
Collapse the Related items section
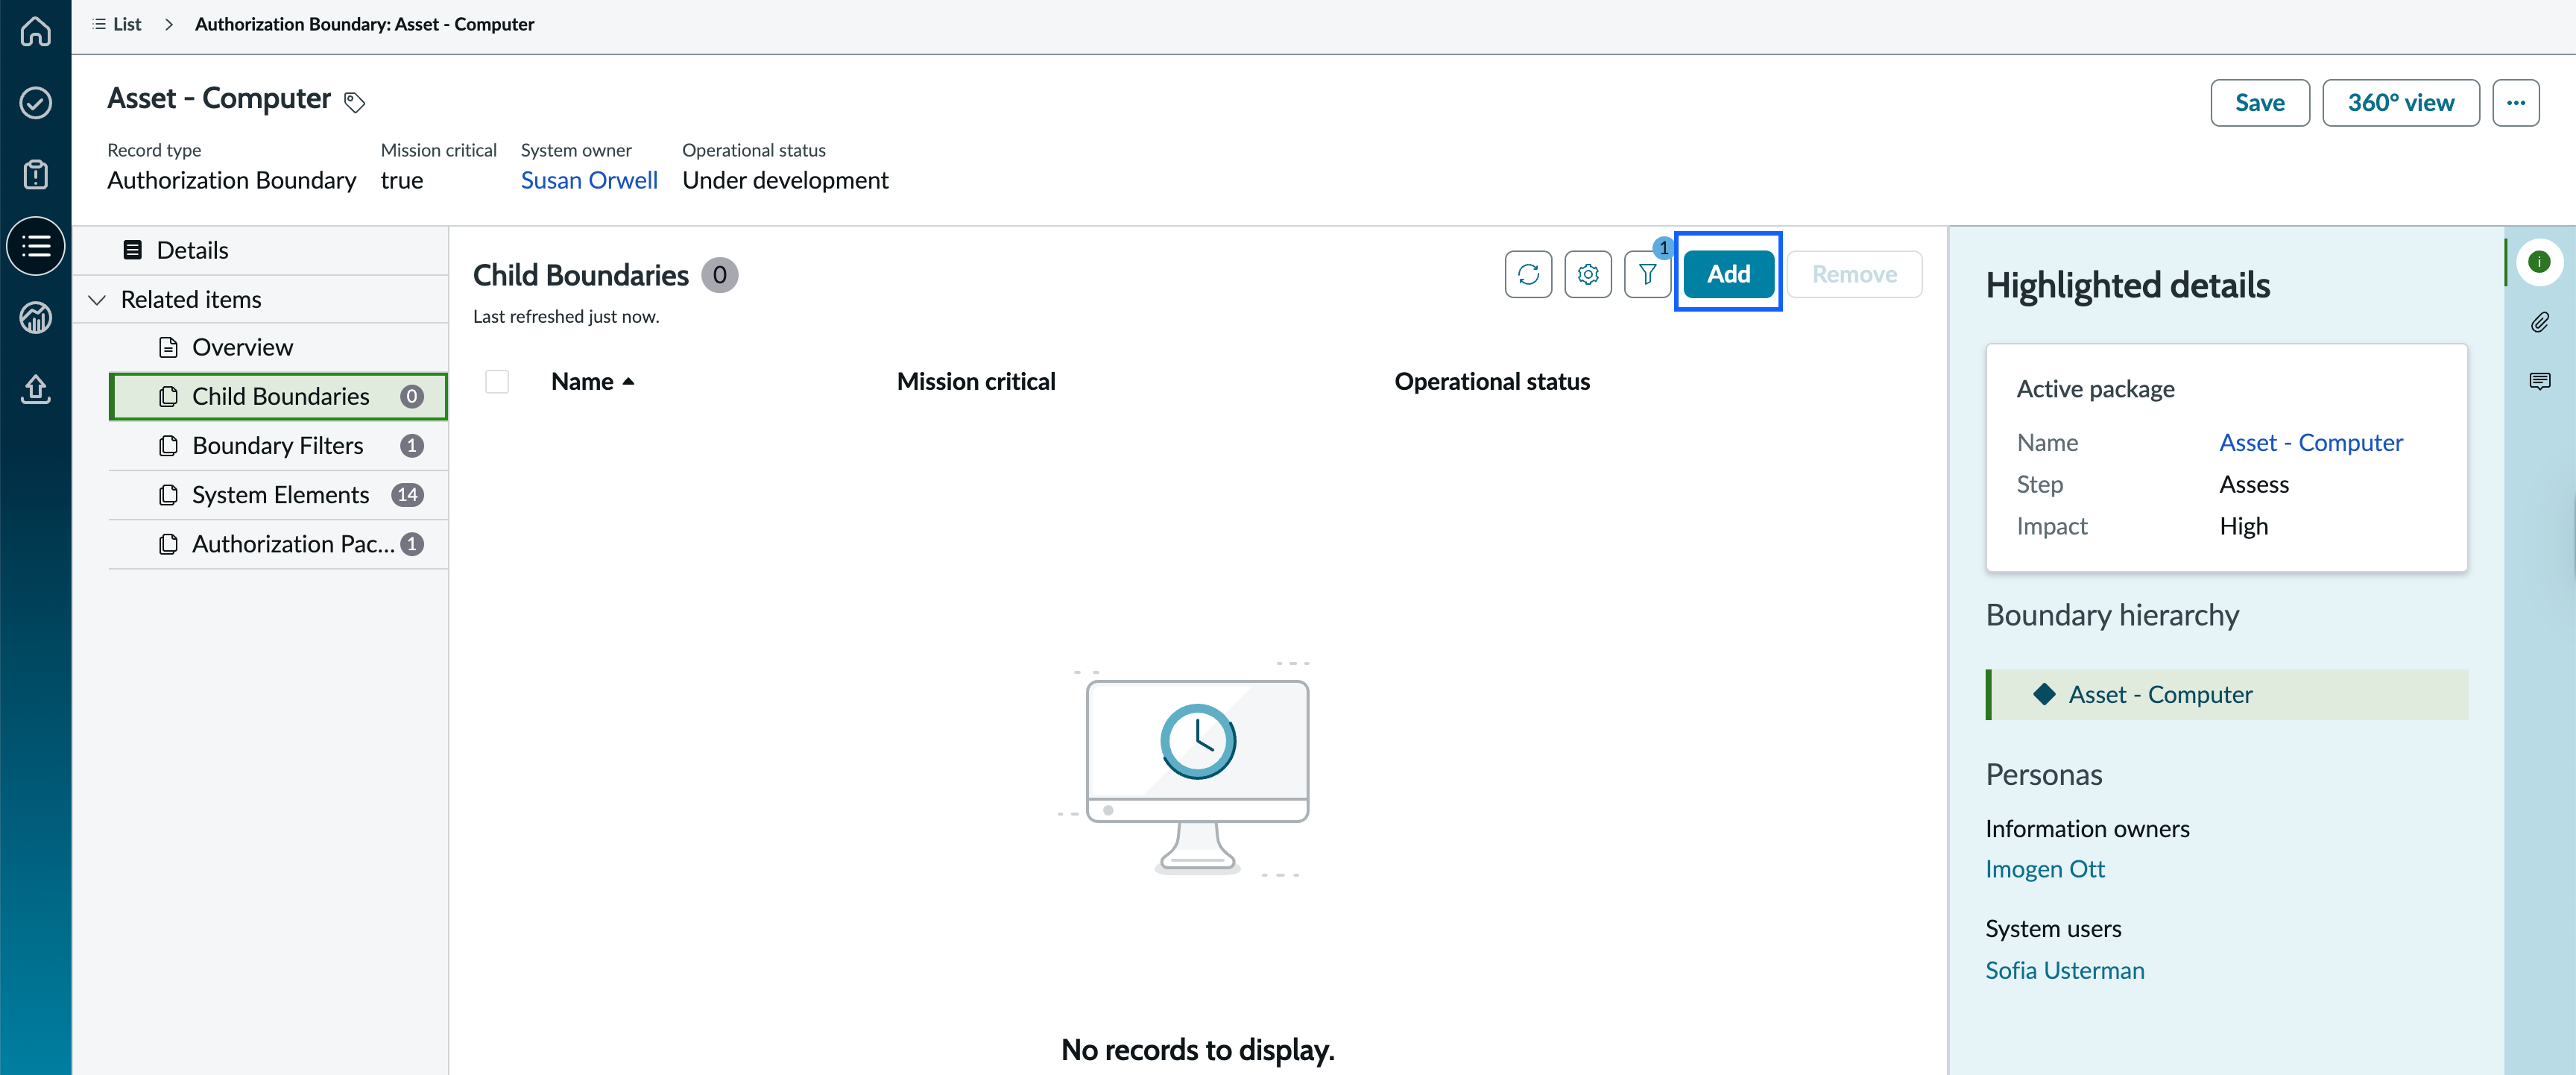[98, 300]
